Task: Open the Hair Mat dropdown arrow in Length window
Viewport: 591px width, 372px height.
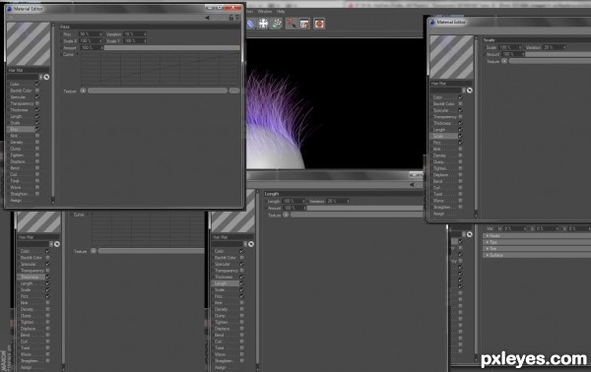Action: [x=245, y=244]
